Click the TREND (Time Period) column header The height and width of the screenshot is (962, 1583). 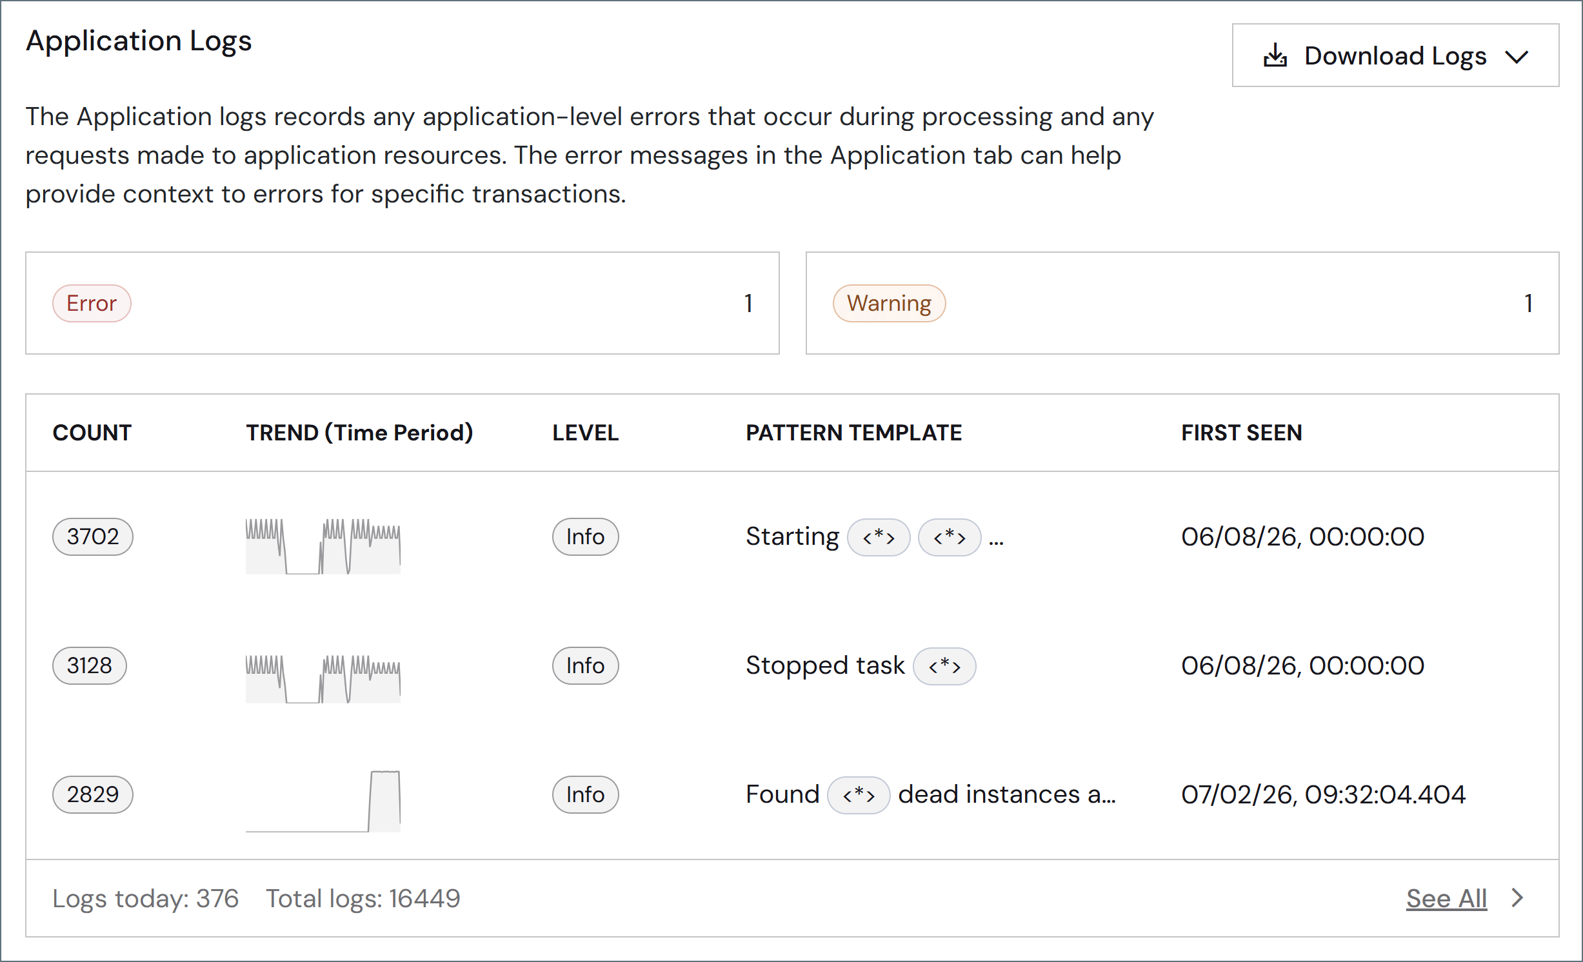[359, 433]
